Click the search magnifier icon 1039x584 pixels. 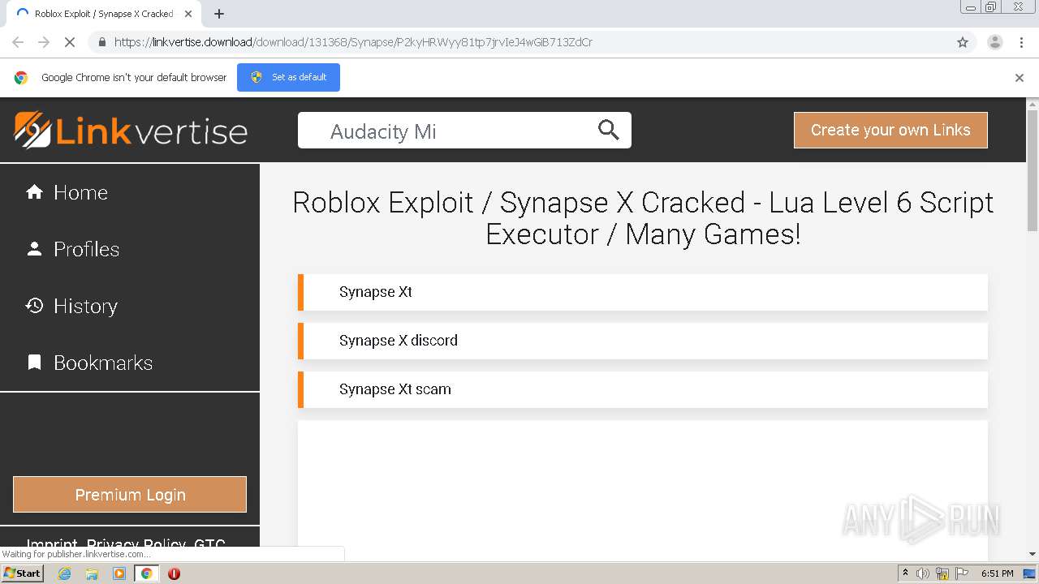coord(609,130)
